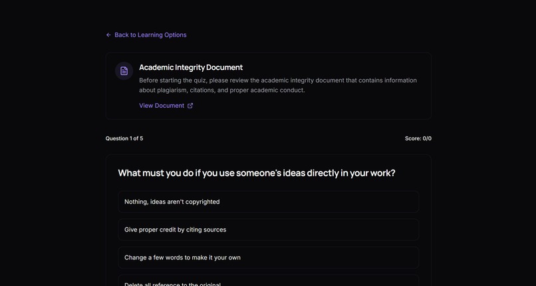Click the document description about plagiarism and citations
Viewport: 536px width, 286px height.
click(278, 85)
